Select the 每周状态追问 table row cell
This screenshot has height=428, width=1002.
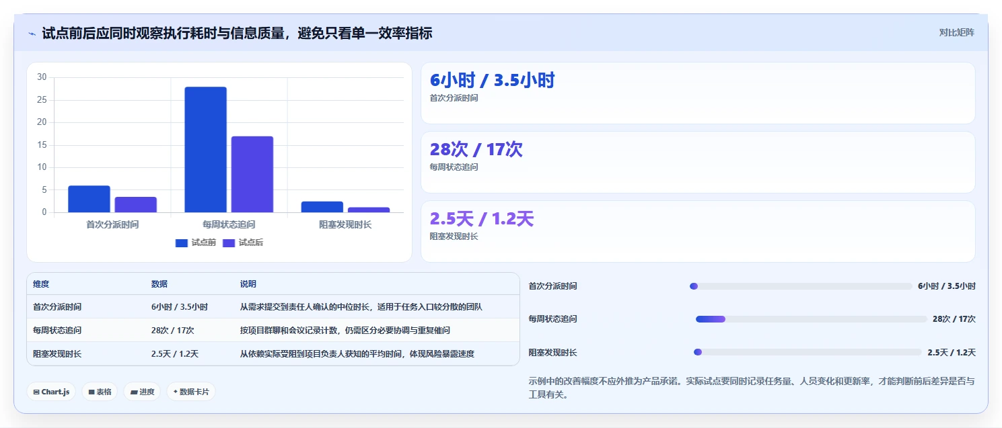pyautogui.click(x=57, y=330)
